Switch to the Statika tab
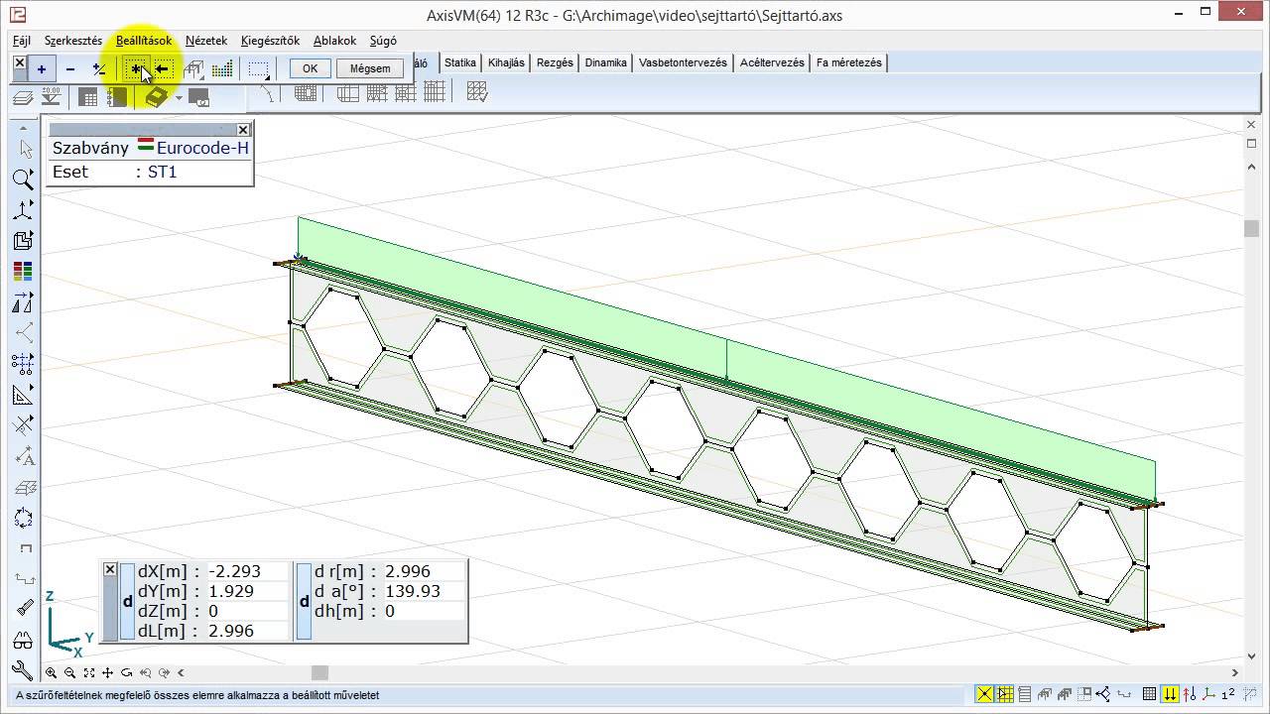The height and width of the screenshot is (714, 1270). click(460, 62)
